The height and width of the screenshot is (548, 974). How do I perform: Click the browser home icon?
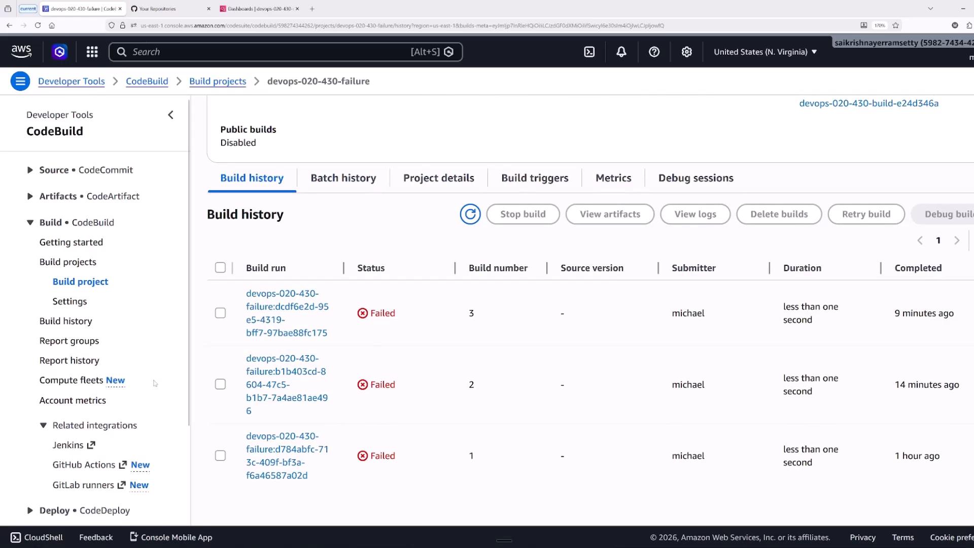[x=52, y=25]
